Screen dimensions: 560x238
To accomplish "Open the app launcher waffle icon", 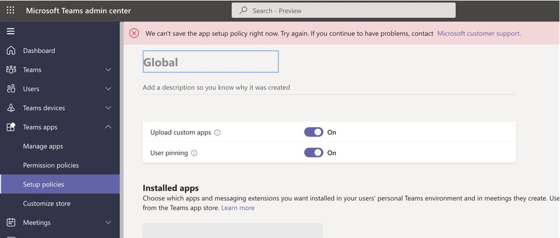I will [11, 10].
